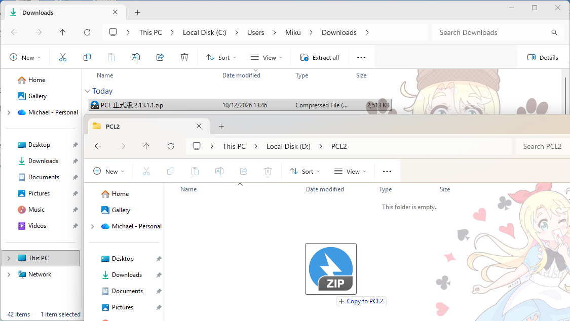This screenshot has width=570, height=321.
Task: Expand chevron after Downloads breadcrumb
Action: (x=367, y=32)
